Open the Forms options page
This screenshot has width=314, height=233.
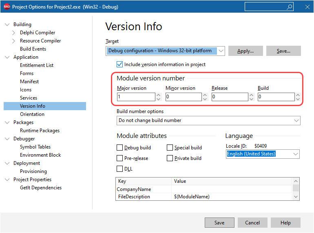pos(27,73)
